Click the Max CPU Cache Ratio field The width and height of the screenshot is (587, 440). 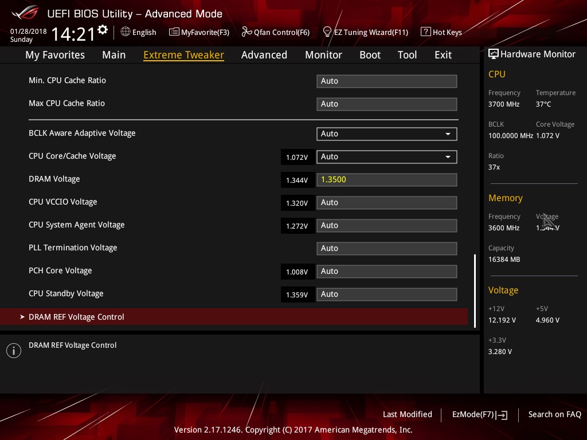387,104
